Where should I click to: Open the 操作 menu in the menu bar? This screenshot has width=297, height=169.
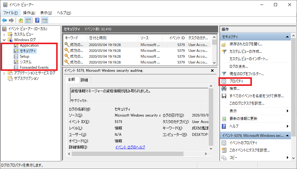(29, 13)
